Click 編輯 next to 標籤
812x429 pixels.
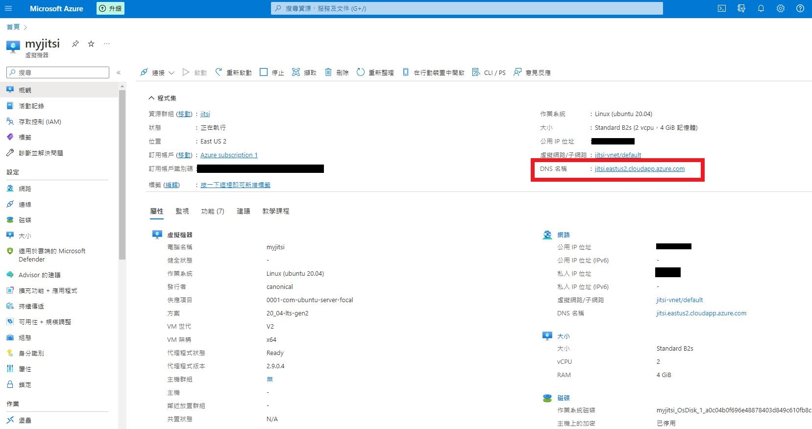tap(172, 185)
